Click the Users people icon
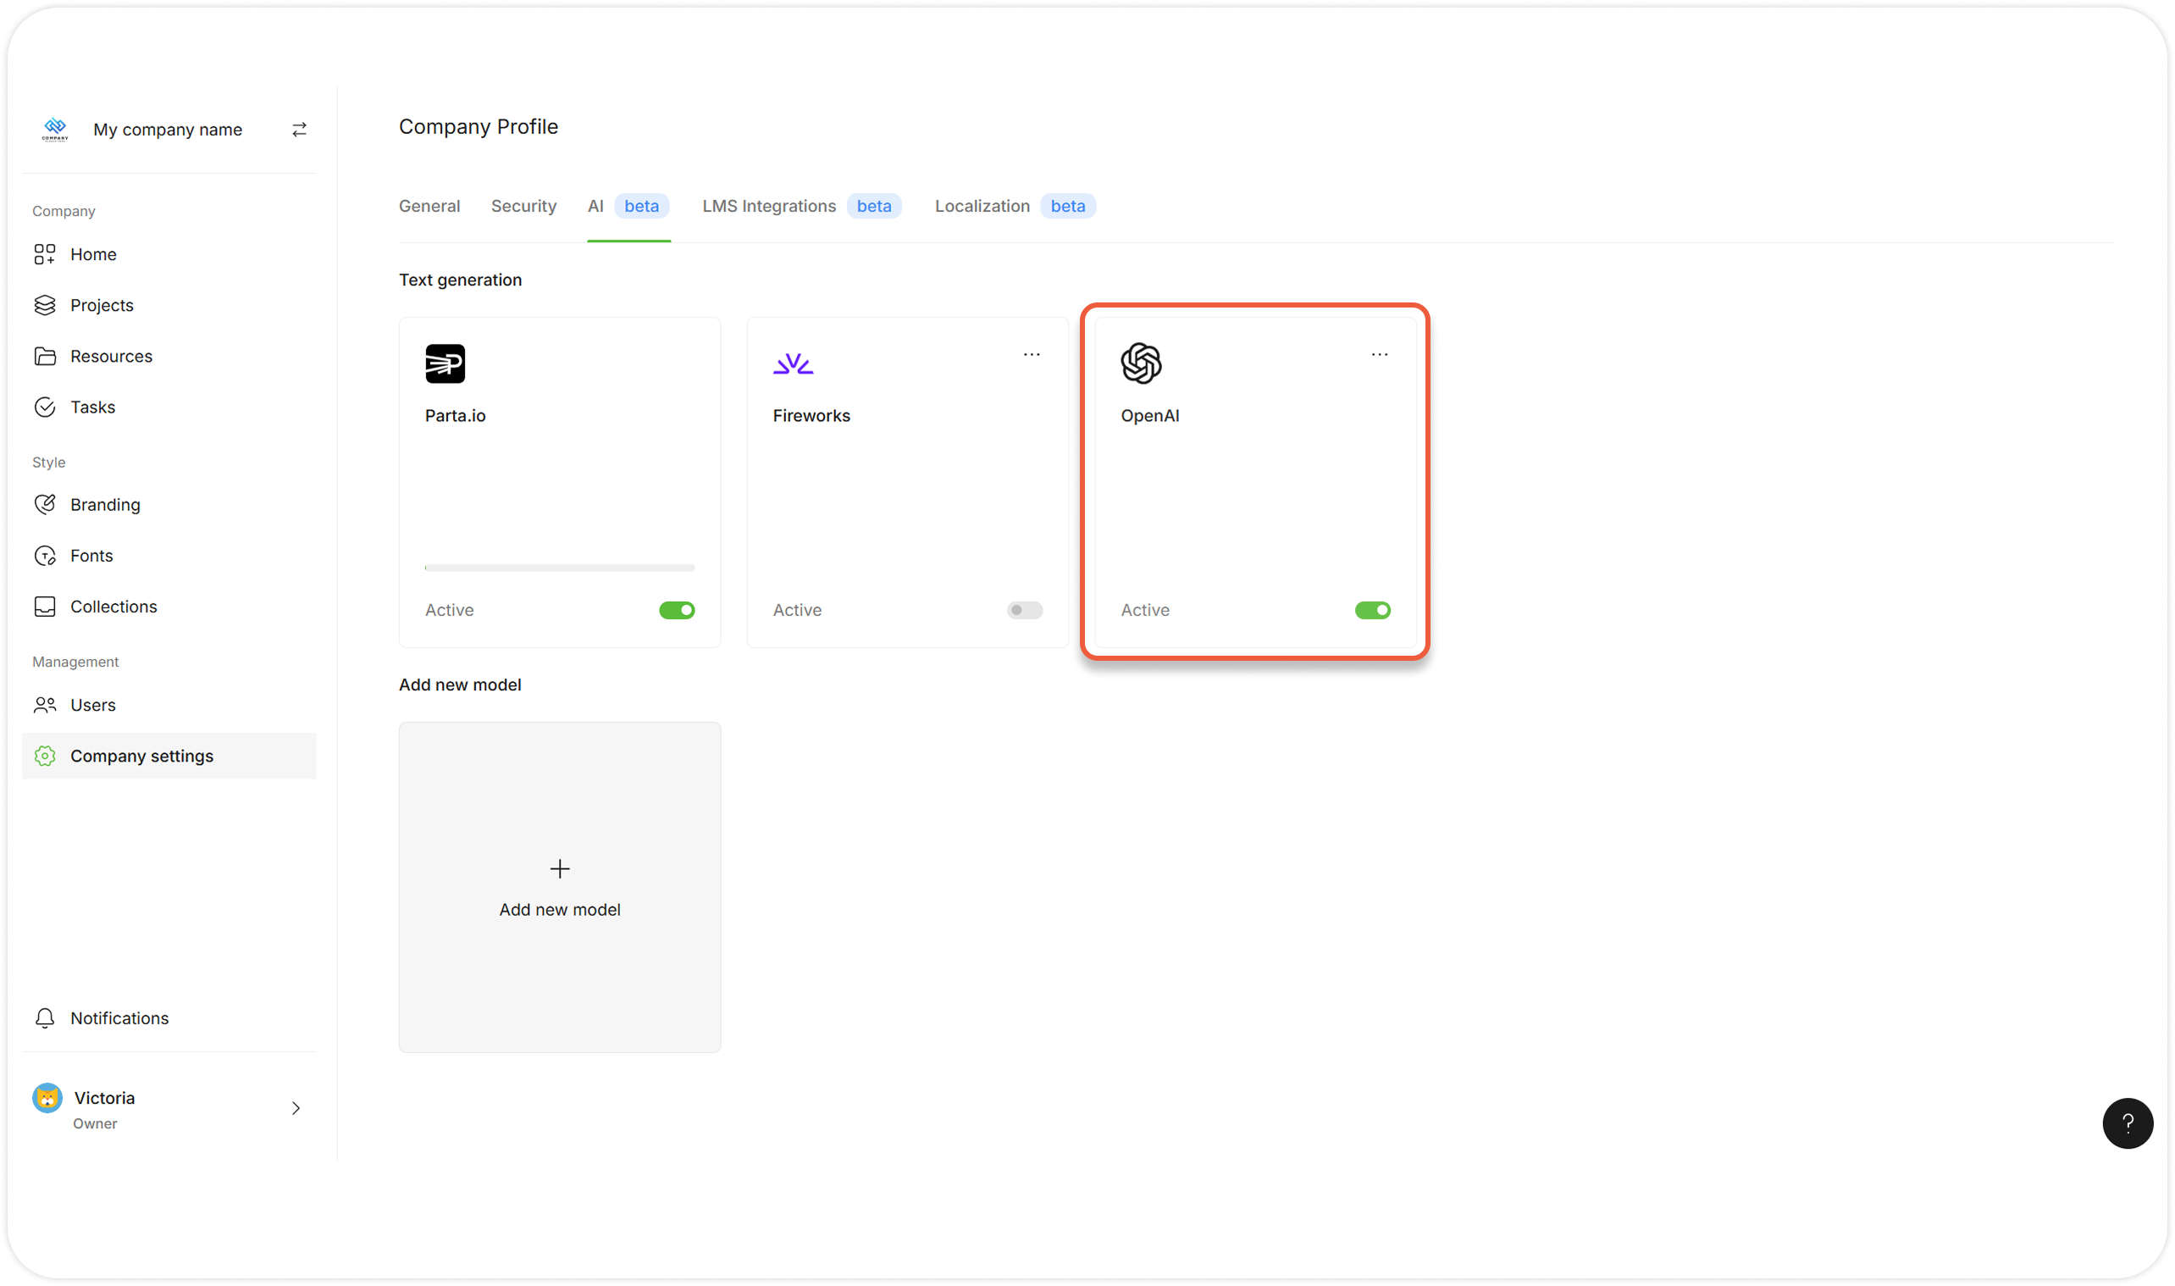The width and height of the screenshot is (2175, 1286). coord(44,705)
